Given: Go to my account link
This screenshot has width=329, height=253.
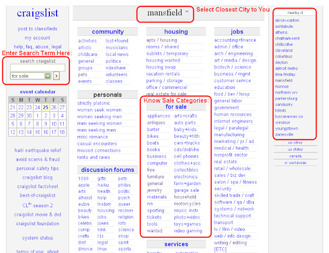Looking at the screenshot, I should 38,38.
